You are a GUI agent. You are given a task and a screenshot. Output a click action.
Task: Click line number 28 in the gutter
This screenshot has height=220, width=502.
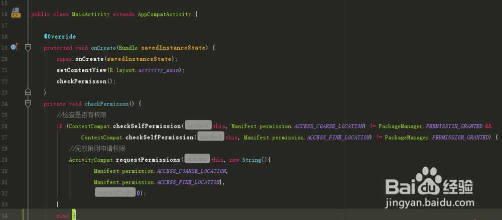pyautogui.click(x=5, y=149)
